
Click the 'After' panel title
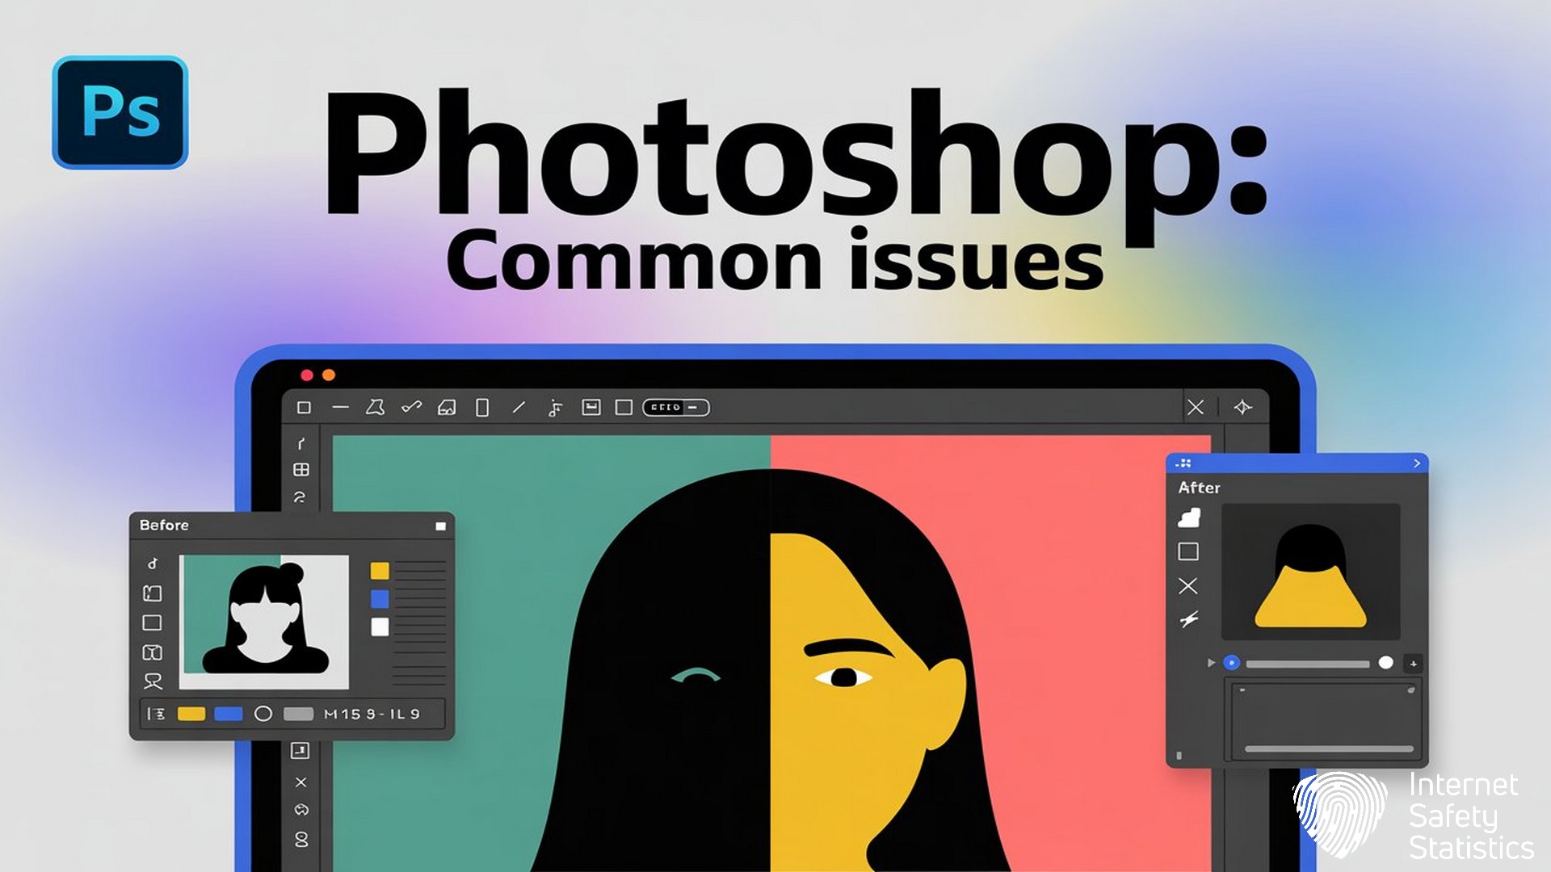pyautogui.click(x=1199, y=488)
